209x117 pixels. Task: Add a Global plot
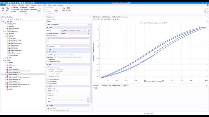[x=13, y=12]
